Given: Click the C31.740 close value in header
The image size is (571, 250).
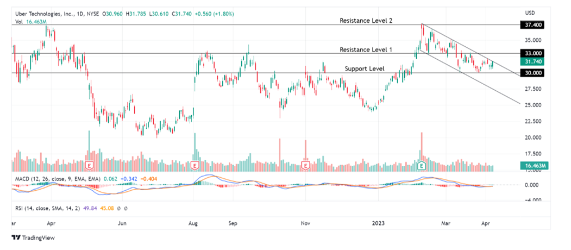Looking at the screenshot, I should pyautogui.click(x=180, y=14).
